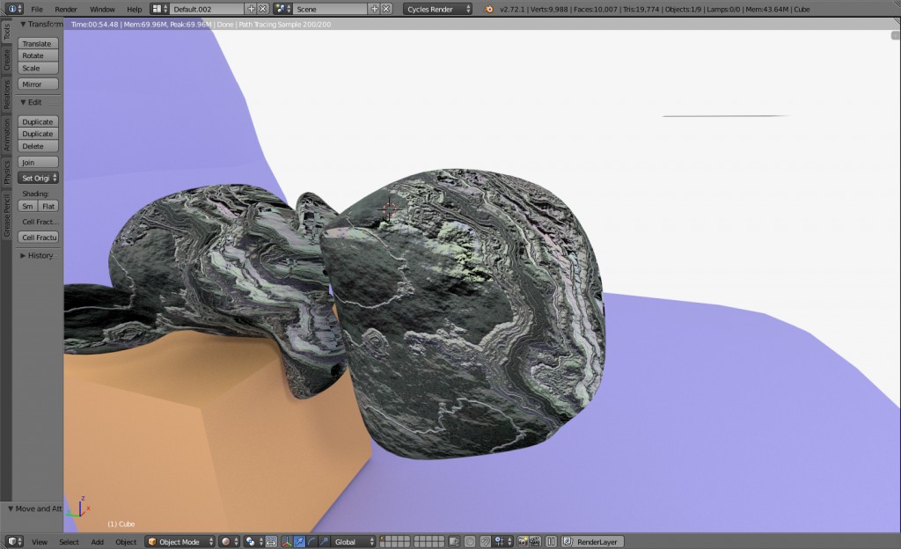901x549 pixels.
Task: Toggle the 3D manipulator widget axis icon
Action: pyautogui.click(x=286, y=541)
